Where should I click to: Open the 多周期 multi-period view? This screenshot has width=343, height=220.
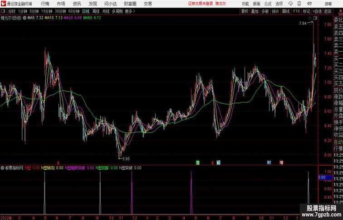[117, 11]
